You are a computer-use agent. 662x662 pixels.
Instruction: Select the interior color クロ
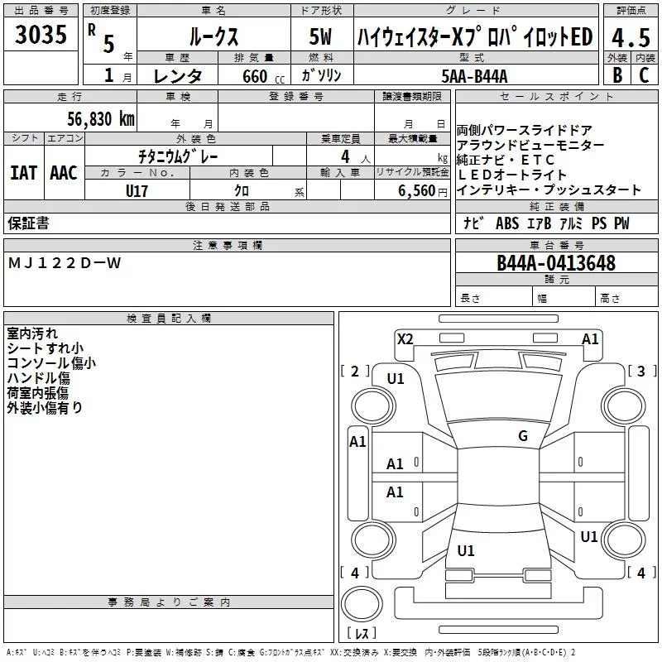click(242, 191)
